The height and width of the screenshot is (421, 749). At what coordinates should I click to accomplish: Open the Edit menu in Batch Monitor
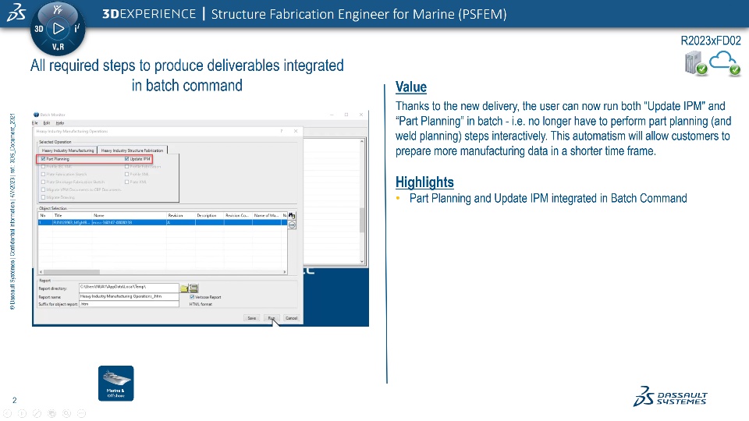click(47, 123)
